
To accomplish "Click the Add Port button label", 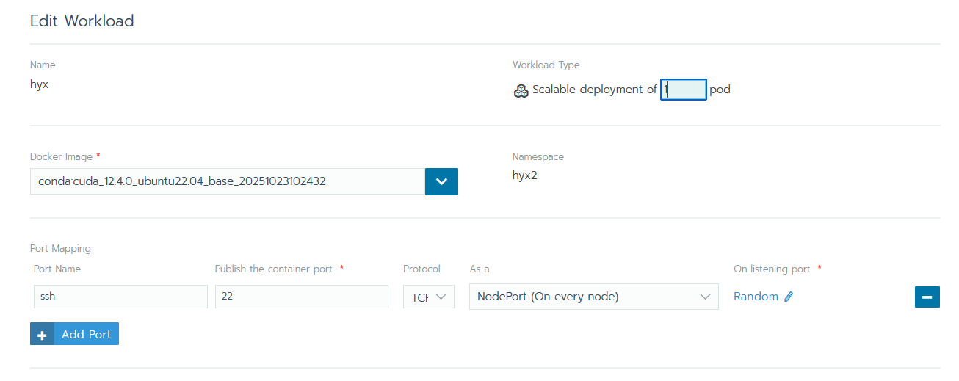I will tap(86, 334).
